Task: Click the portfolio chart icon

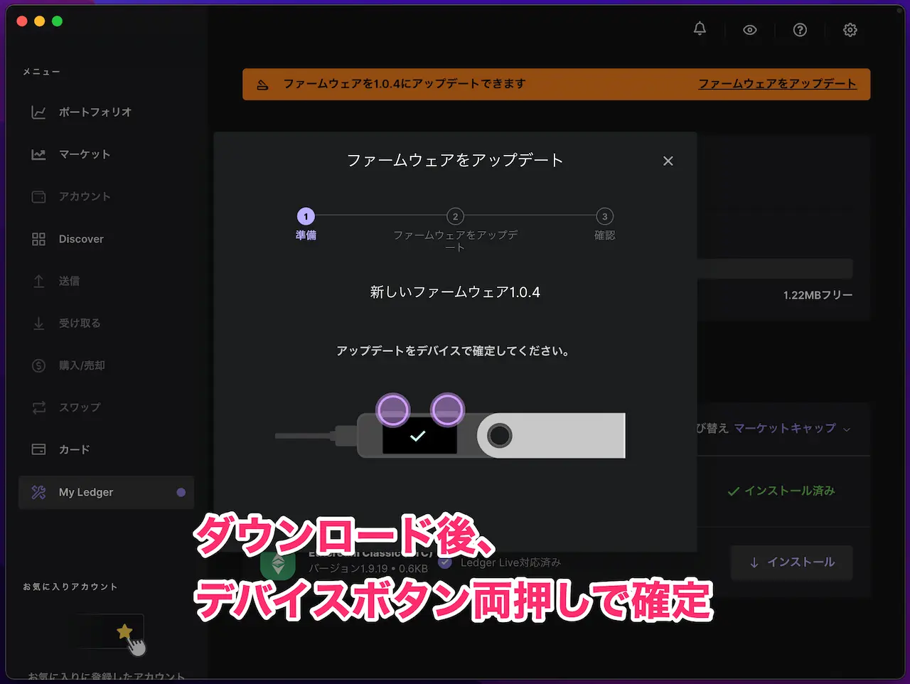Action: click(x=39, y=112)
